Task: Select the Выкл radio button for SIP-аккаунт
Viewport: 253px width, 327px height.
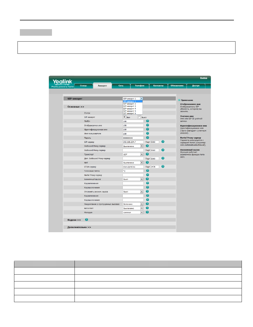Action: pyautogui.click(x=139, y=117)
